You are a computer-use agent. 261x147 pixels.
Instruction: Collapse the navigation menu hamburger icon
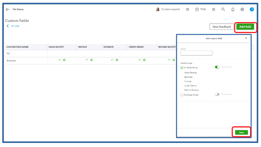(7, 9)
